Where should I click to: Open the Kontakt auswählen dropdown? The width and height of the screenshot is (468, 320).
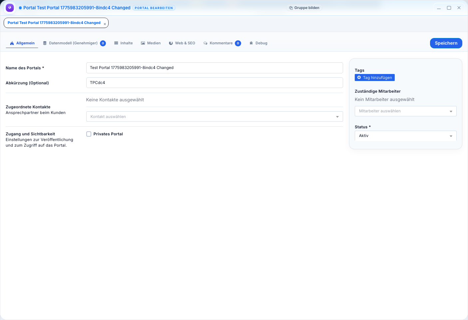pos(214,117)
